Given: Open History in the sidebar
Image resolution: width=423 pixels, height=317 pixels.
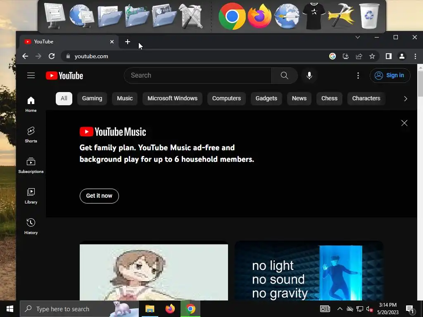Looking at the screenshot, I should point(31,227).
